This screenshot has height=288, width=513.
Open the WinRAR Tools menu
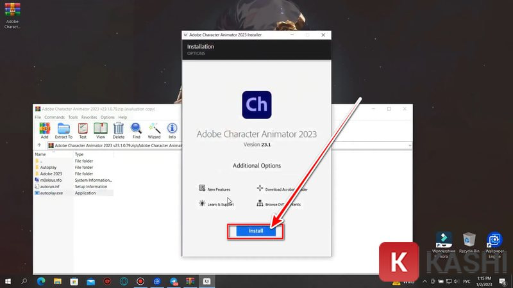click(73, 117)
